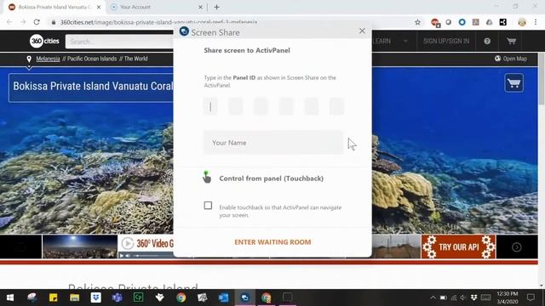The width and height of the screenshot is (545, 306).
Task: Open the Windows notification center
Action: pos(531,297)
